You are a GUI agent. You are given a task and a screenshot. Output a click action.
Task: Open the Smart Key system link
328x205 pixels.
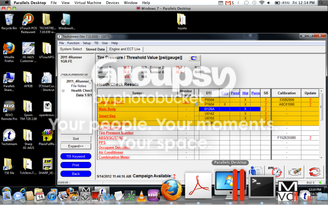pyautogui.click(x=107, y=116)
